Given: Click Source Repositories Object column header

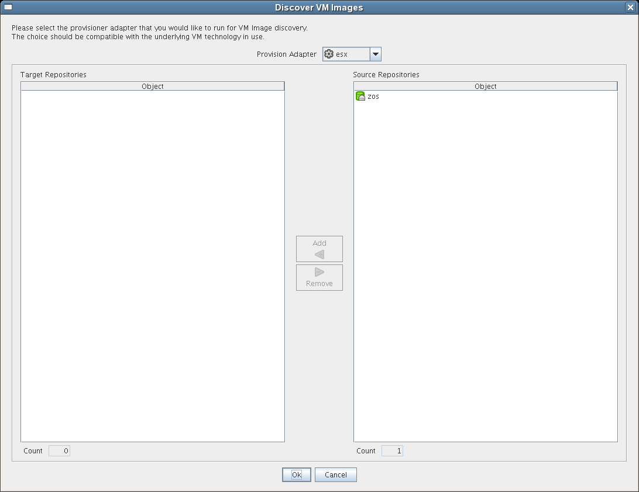Looking at the screenshot, I should [x=486, y=87].
